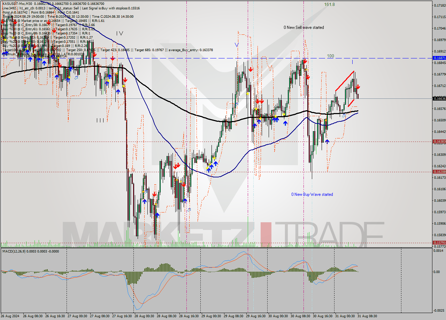446x320 pixels.
Task: Click the '28 Aug 00:30' time label
Action: [x=145, y=316]
